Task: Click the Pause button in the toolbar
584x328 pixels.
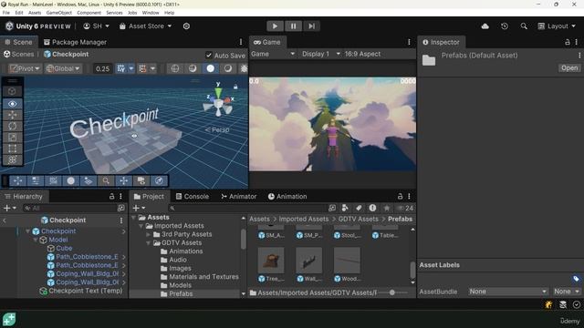Action: coord(293,26)
